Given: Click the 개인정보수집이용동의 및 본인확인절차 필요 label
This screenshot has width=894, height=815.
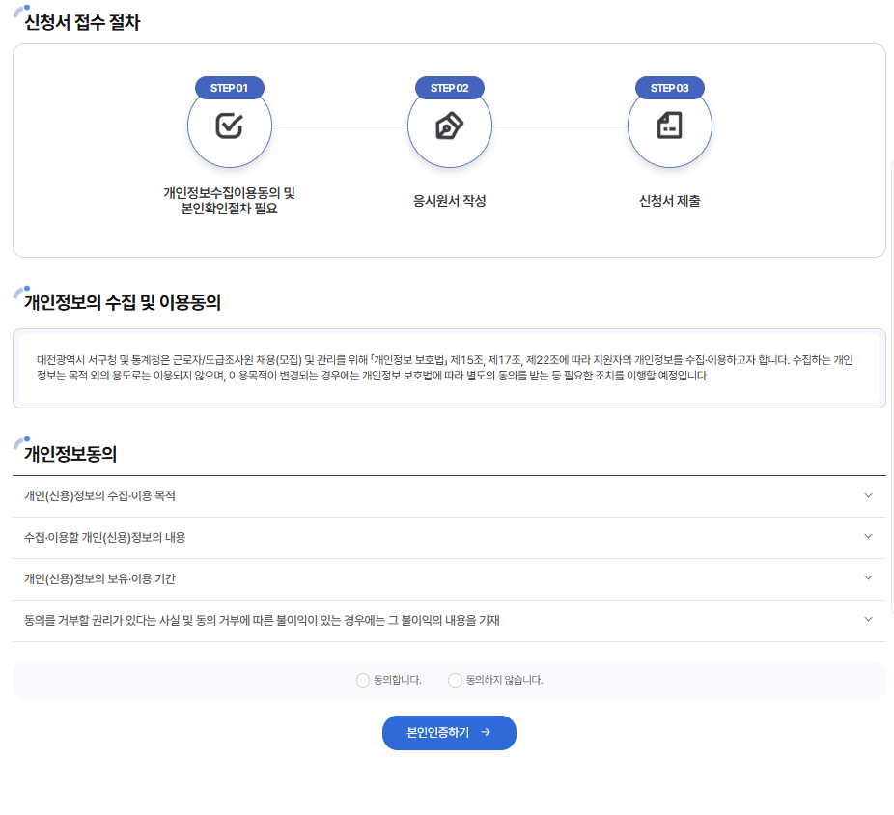Looking at the screenshot, I should pyautogui.click(x=229, y=201).
